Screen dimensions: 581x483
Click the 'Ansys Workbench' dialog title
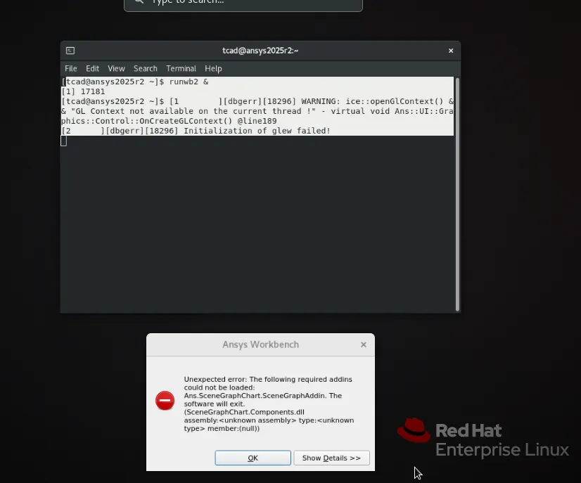[260, 344]
